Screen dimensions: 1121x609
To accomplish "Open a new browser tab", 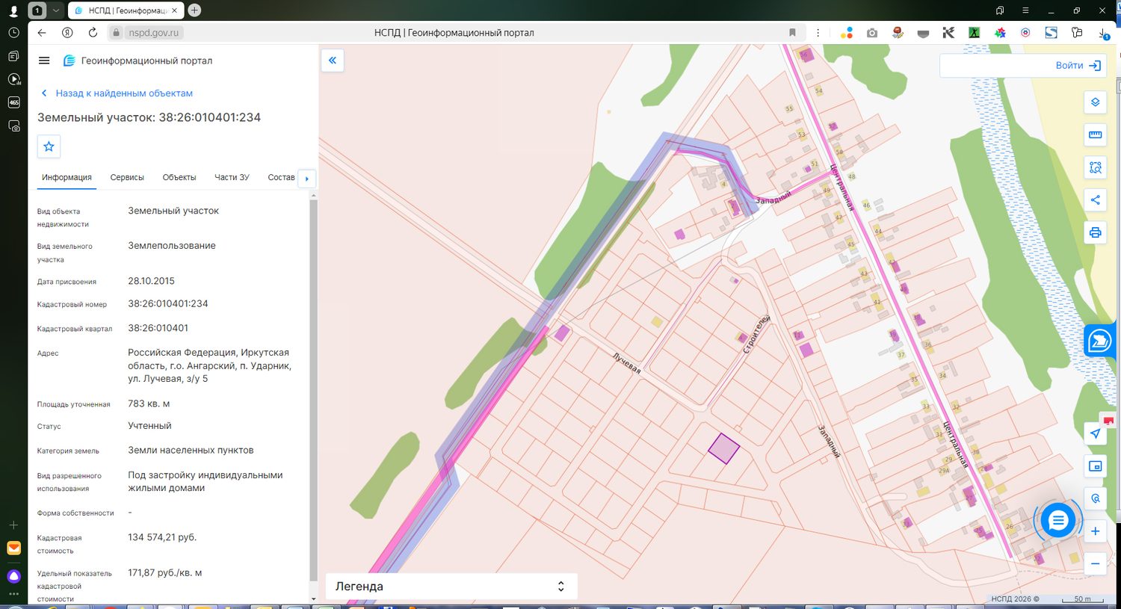I will 194,10.
